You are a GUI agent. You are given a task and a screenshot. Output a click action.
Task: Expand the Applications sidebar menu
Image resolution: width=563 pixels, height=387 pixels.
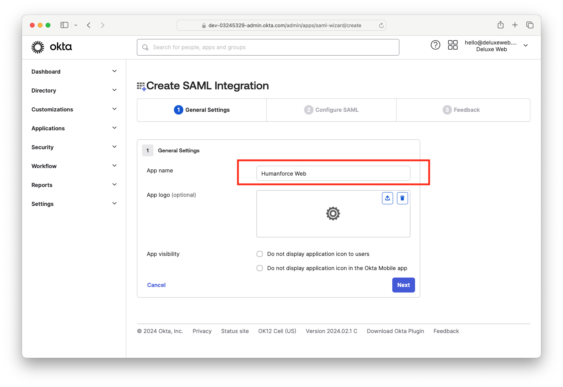pos(74,128)
